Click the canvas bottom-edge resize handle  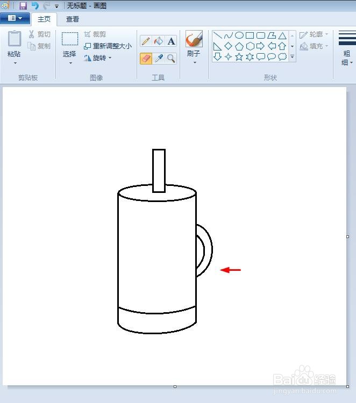175,386
